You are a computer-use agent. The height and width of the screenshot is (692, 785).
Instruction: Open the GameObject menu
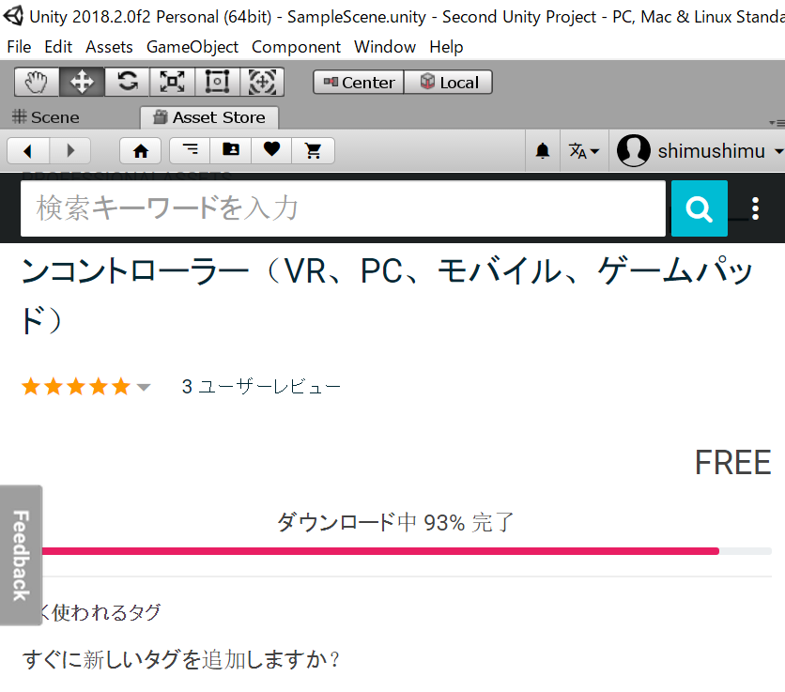[x=192, y=47]
